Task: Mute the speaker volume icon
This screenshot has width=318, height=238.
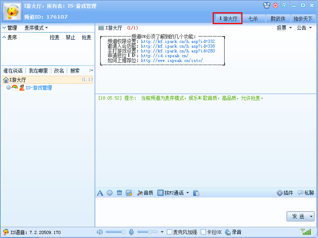Action: 100,232
